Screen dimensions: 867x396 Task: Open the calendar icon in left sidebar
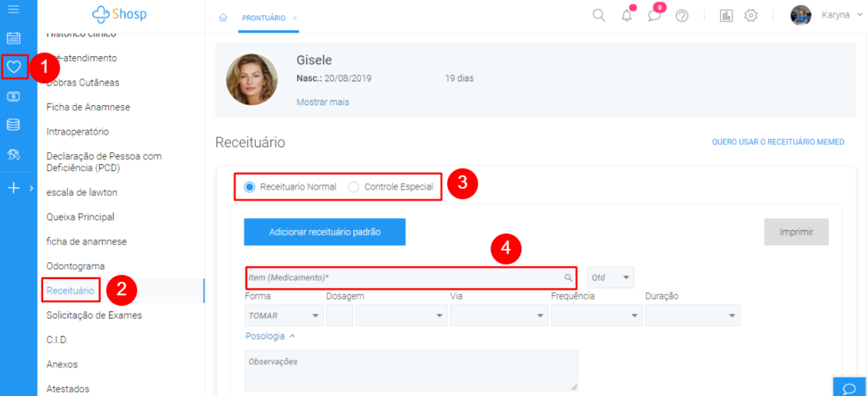[14, 38]
